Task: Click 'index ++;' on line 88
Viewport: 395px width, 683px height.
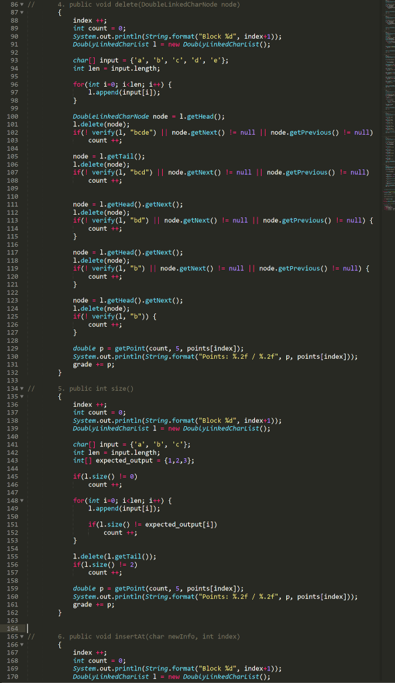Action: pyautogui.click(x=90, y=21)
